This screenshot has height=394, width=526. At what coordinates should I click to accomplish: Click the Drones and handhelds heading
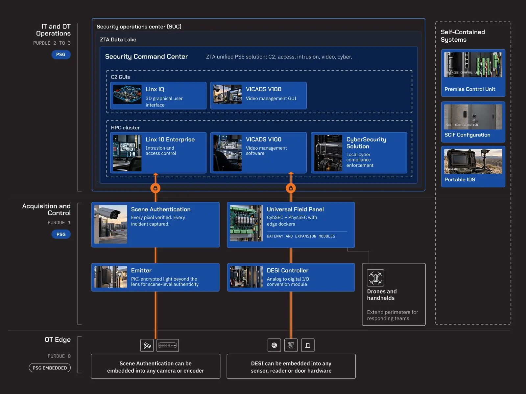point(382,295)
